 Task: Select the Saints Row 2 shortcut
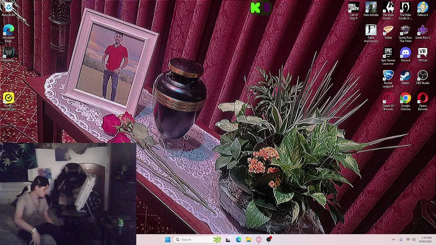click(423, 32)
